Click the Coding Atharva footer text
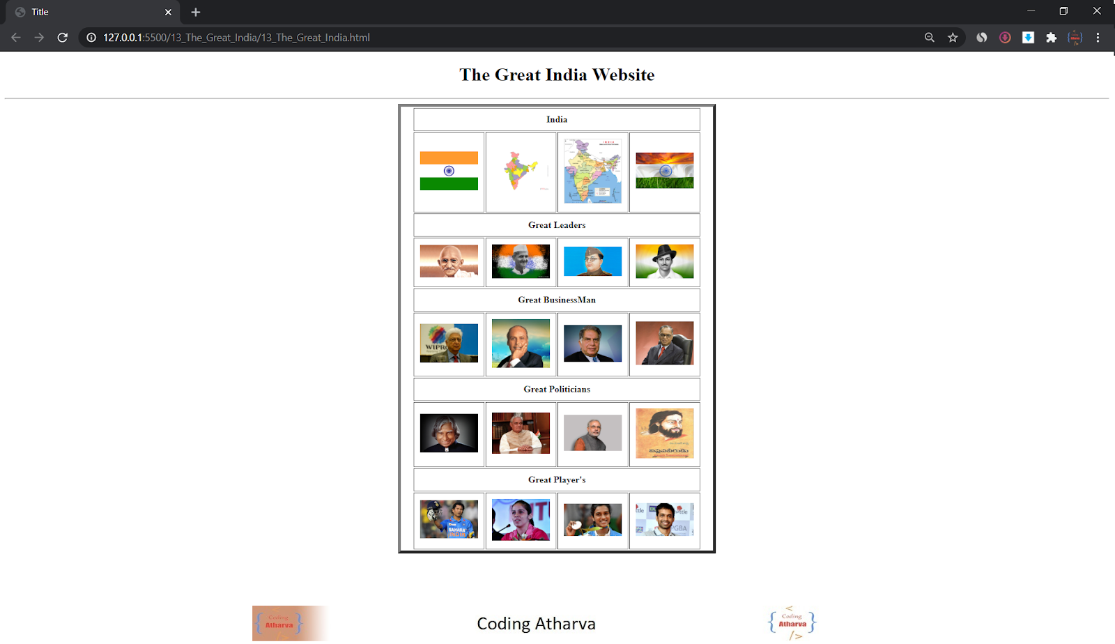 (x=536, y=624)
